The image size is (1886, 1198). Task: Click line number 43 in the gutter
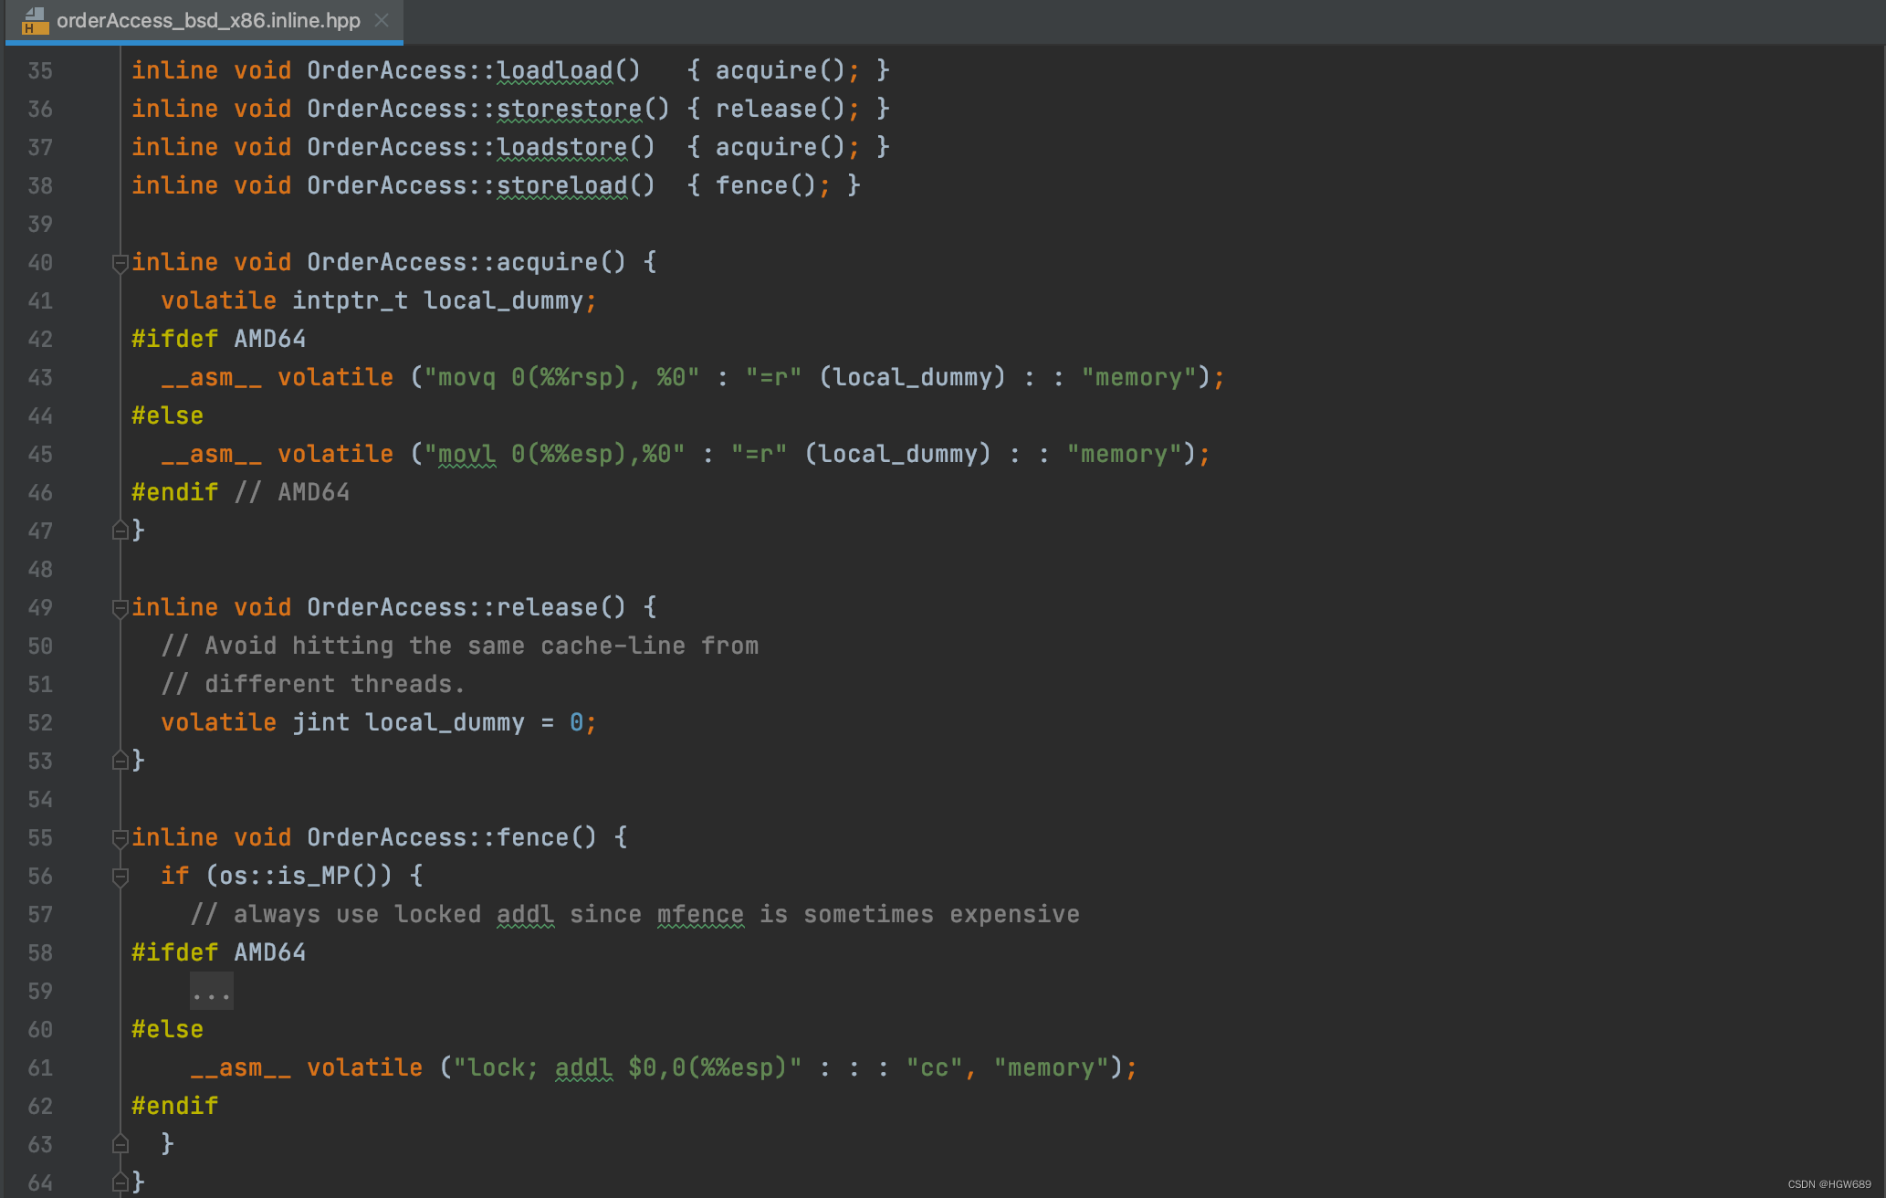pyautogui.click(x=40, y=378)
